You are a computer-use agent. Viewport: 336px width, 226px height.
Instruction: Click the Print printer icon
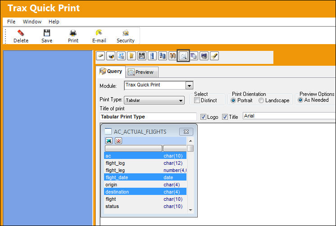click(73, 33)
